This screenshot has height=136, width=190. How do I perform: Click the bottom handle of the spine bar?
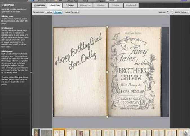click(107, 117)
